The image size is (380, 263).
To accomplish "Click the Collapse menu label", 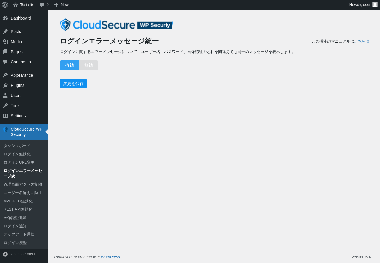I will click(x=23, y=254).
